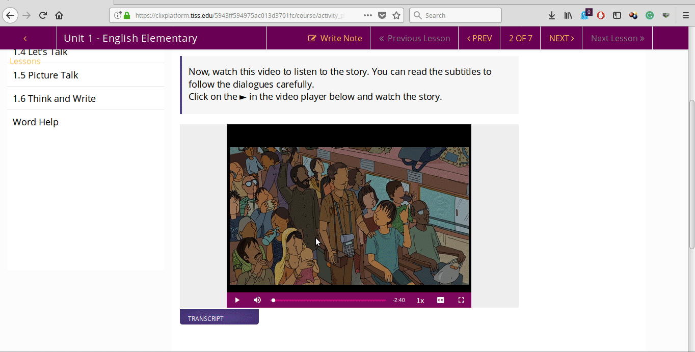
Task: Open the browser downloads icon
Action: (x=552, y=15)
